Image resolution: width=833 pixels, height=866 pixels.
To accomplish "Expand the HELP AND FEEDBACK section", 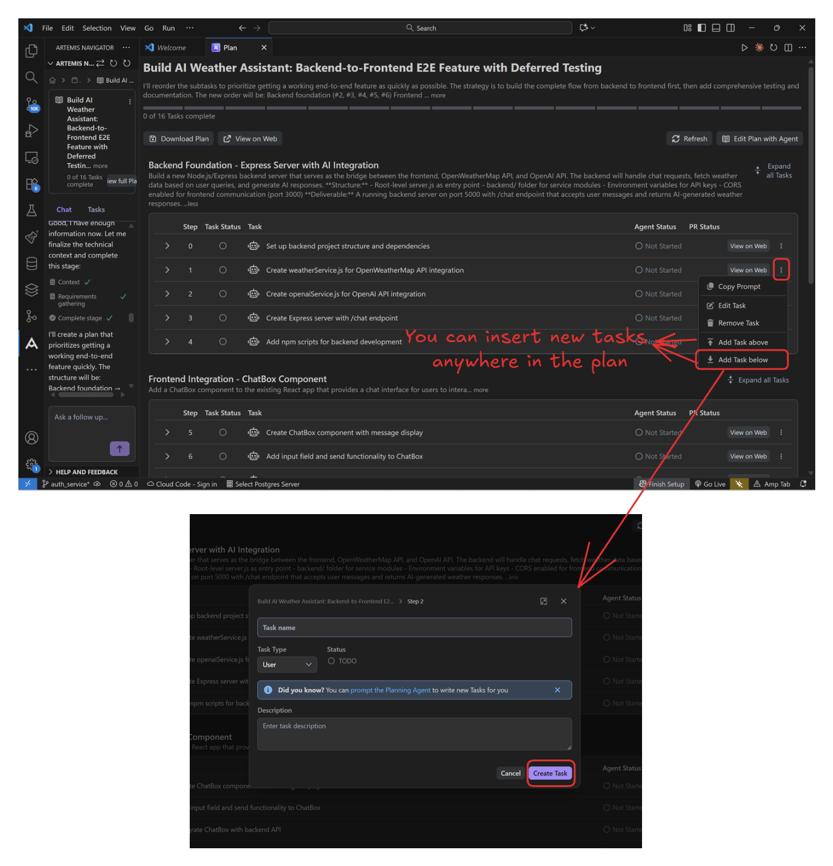I will (x=86, y=472).
